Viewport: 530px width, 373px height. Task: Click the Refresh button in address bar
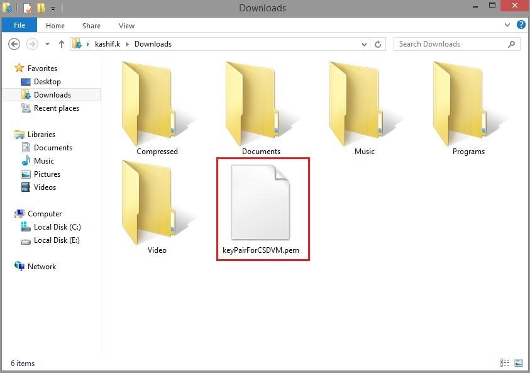378,44
